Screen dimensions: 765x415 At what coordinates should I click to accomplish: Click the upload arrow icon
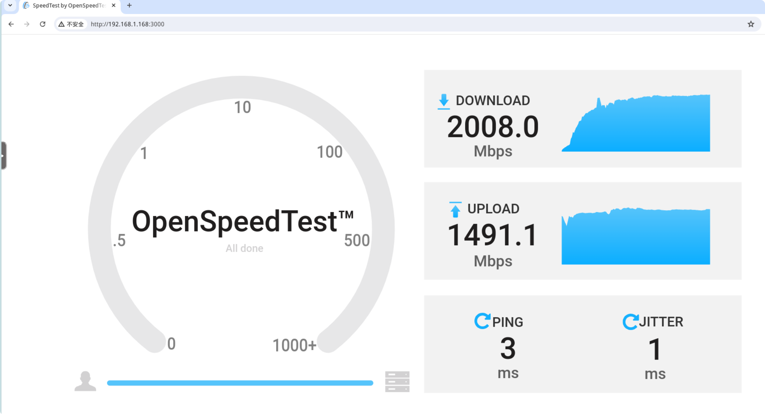[455, 209]
